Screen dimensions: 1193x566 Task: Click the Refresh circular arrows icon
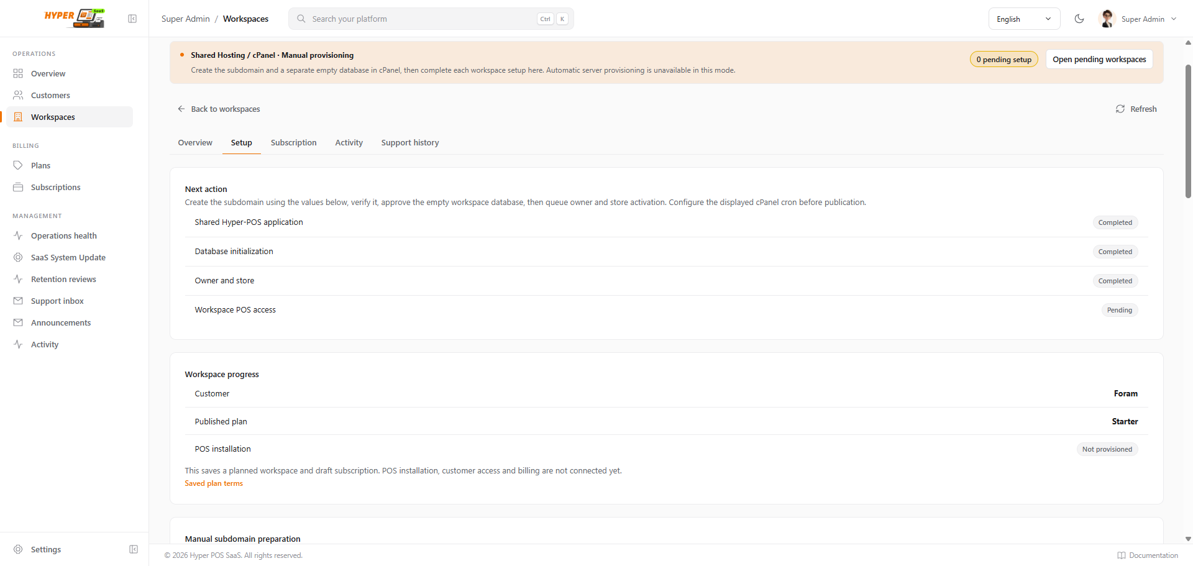tap(1120, 109)
